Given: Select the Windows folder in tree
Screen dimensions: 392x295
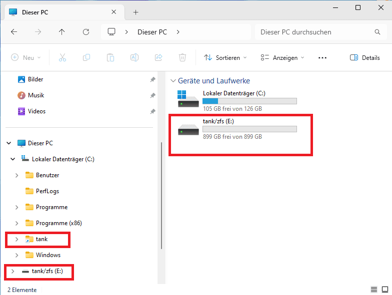Looking at the screenshot, I should (x=48, y=255).
